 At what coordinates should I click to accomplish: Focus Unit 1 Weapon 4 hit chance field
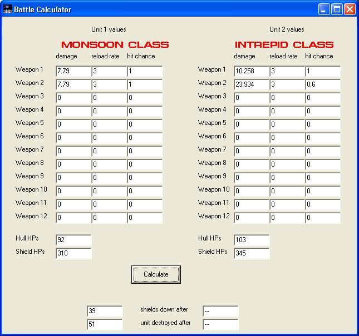[x=145, y=111]
